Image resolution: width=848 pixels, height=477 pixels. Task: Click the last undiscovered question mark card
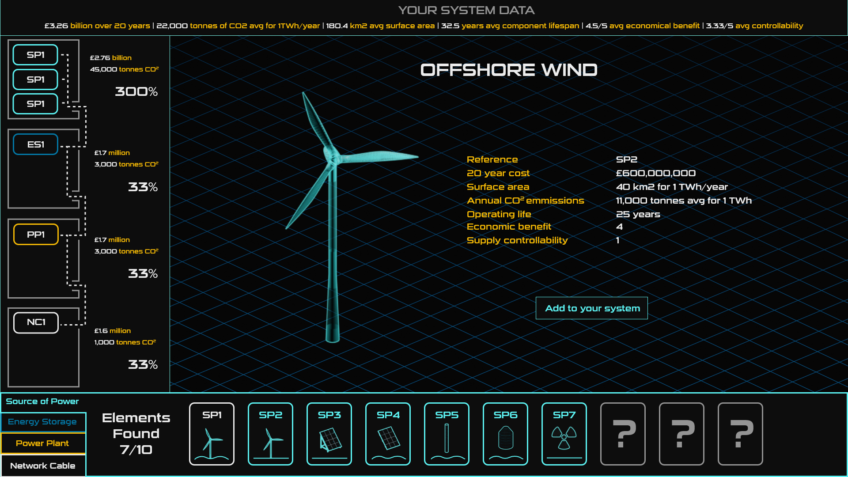pyautogui.click(x=740, y=434)
